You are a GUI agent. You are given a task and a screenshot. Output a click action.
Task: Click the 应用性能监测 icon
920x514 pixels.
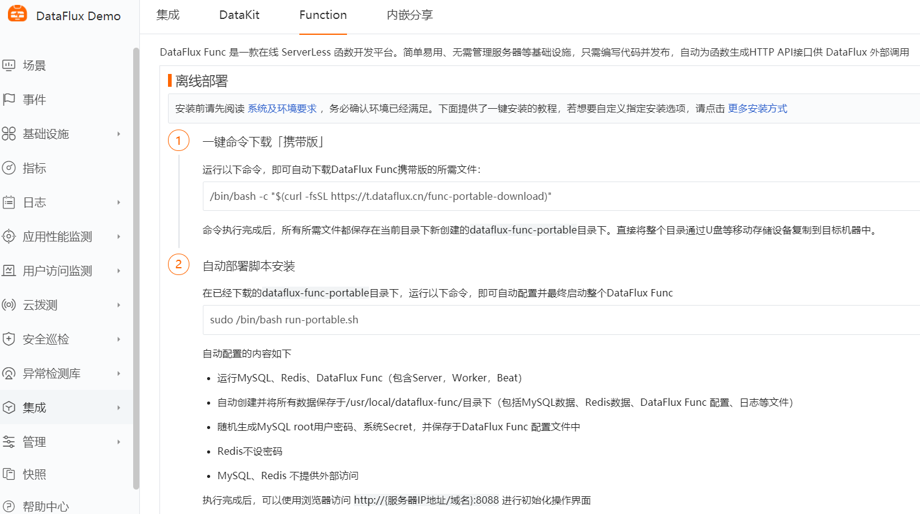[9, 237]
